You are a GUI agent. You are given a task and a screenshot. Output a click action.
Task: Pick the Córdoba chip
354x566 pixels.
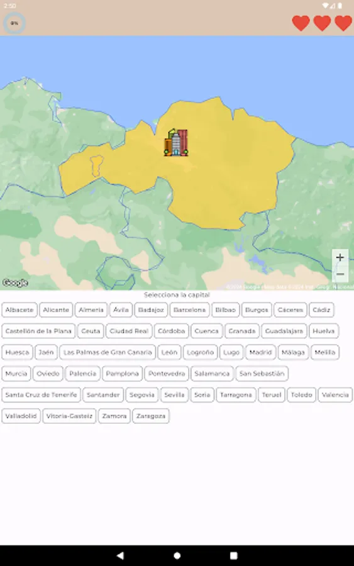pos(172,331)
